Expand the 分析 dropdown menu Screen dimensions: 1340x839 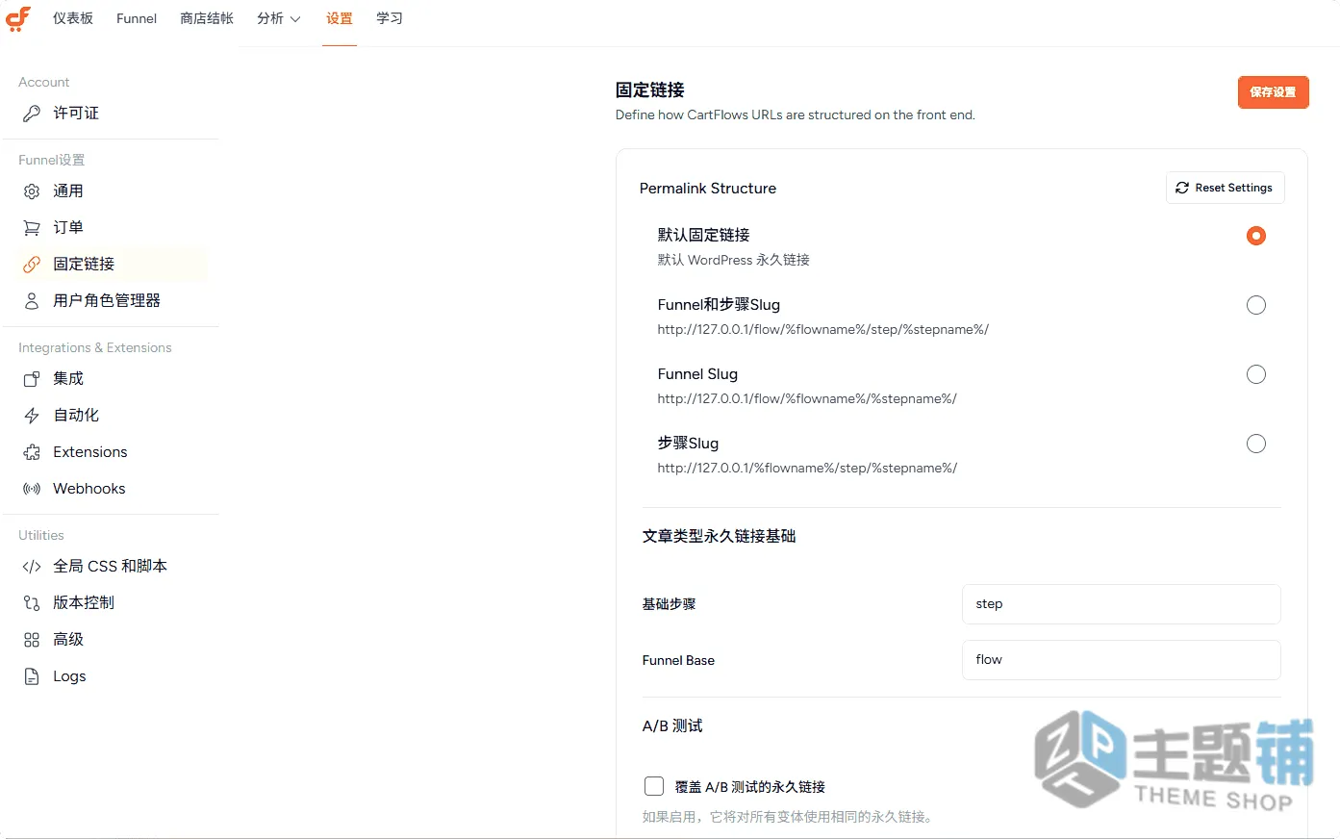coord(279,18)
